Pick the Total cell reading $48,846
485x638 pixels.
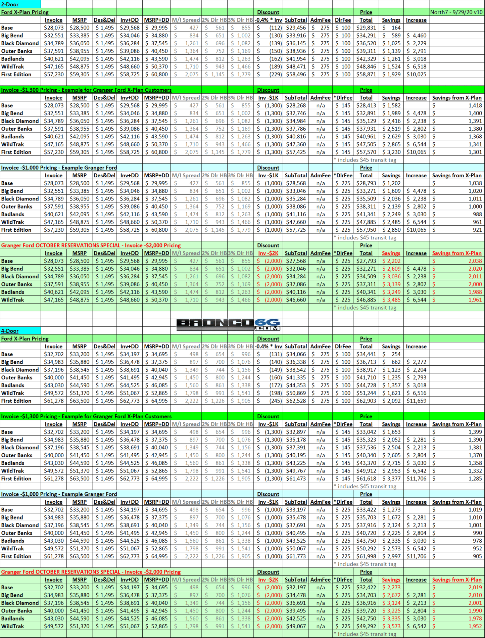point(366,66)
